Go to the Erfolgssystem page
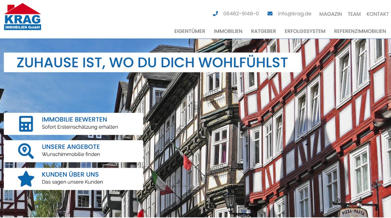Screen dimensions: 391x218 coord(305,31)
